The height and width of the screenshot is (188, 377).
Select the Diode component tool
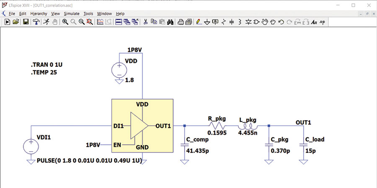(248, 22)
